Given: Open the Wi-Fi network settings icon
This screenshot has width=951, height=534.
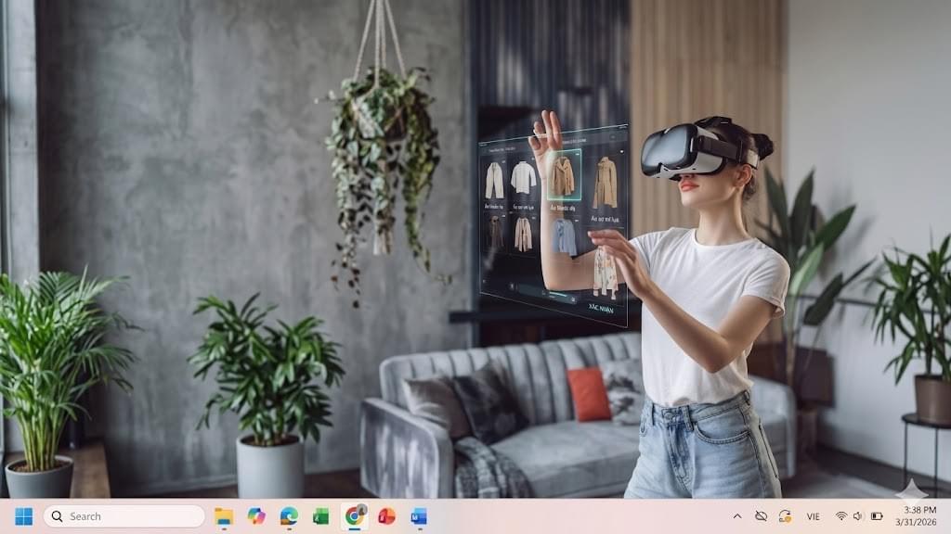Looking at the screenshot, I should click(840, 516).
